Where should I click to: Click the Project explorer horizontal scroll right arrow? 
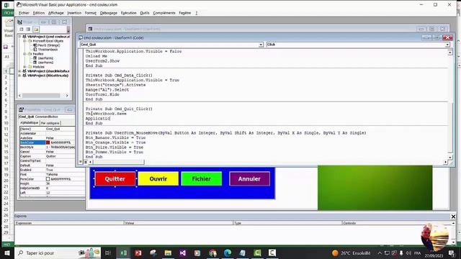pos(67,96)
